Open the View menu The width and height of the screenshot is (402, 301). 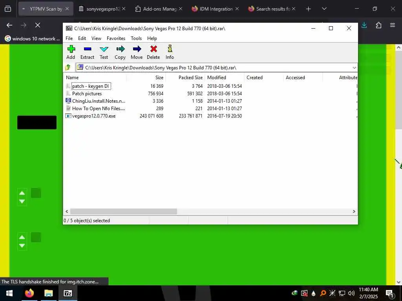pyautogui.click(x=96, y=38)
